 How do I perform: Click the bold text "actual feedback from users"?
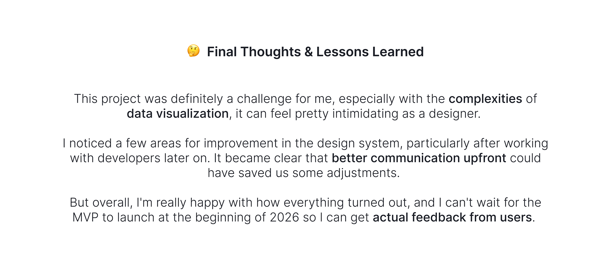[x=452, y=218]
